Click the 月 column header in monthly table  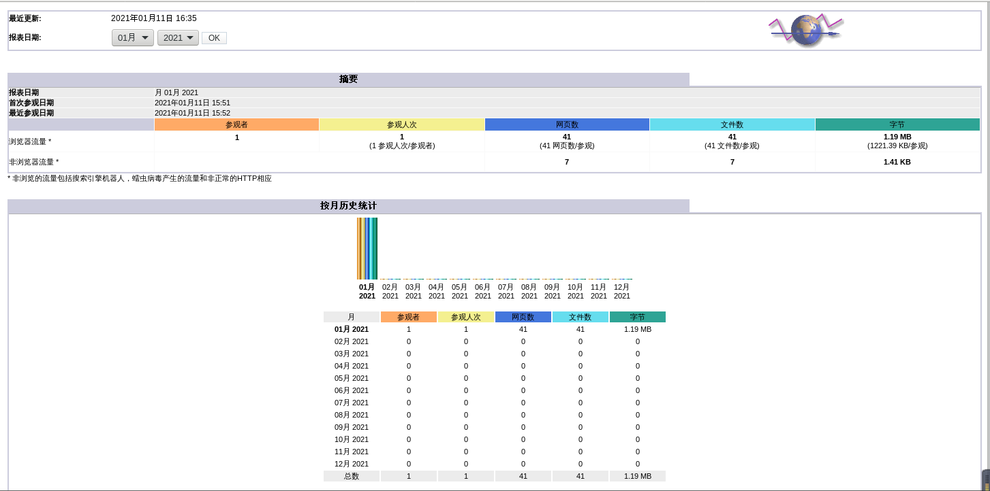(x=352, y=317)
